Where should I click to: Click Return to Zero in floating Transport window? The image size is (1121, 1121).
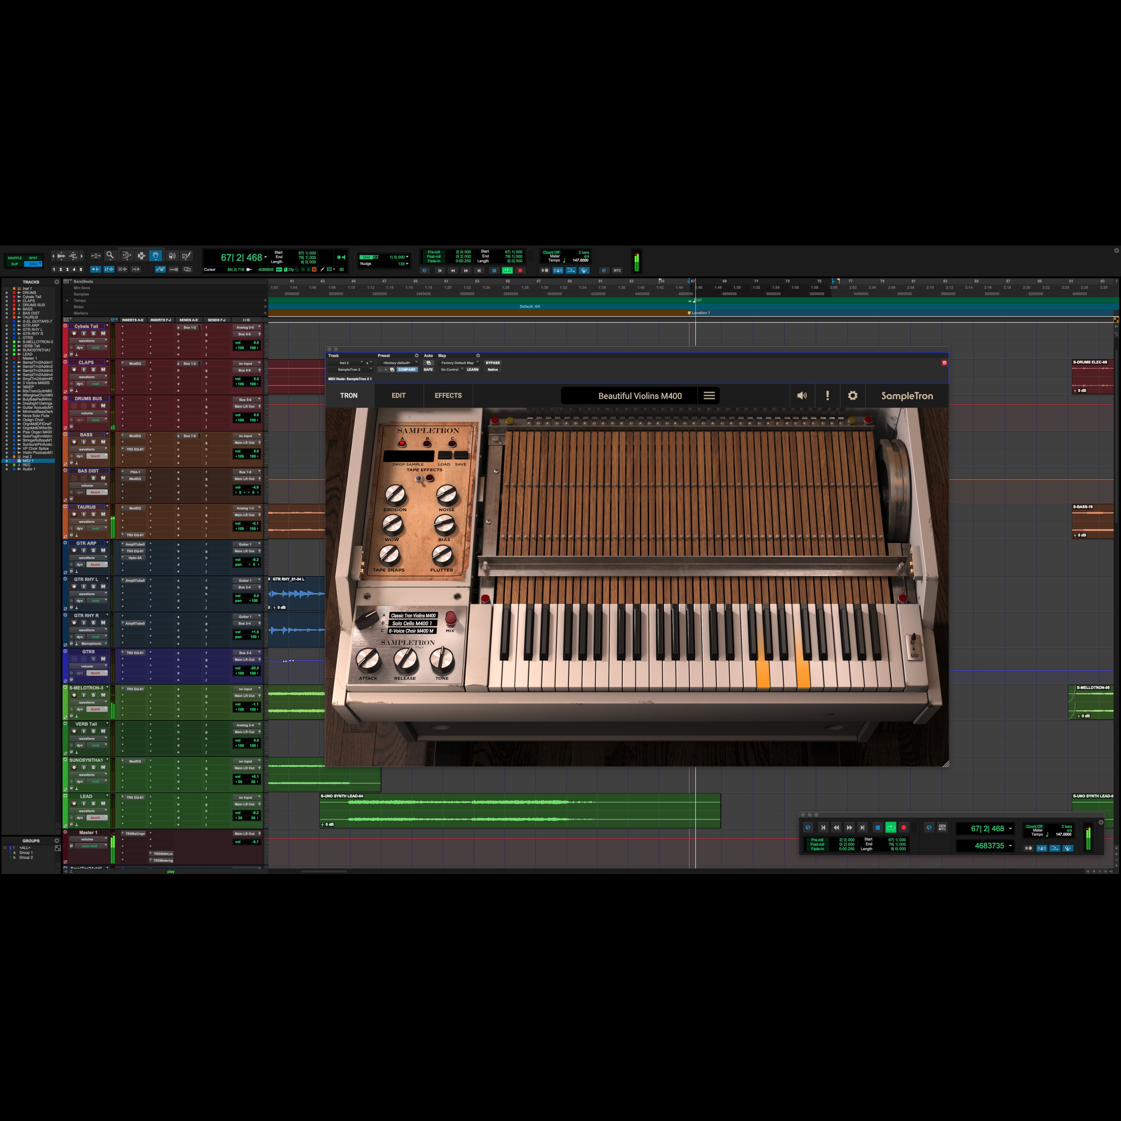click(823, 827)
